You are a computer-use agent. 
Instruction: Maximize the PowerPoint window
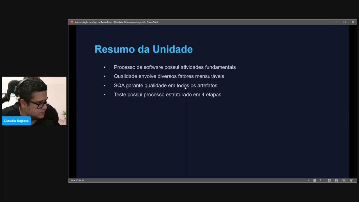(344, 22)
